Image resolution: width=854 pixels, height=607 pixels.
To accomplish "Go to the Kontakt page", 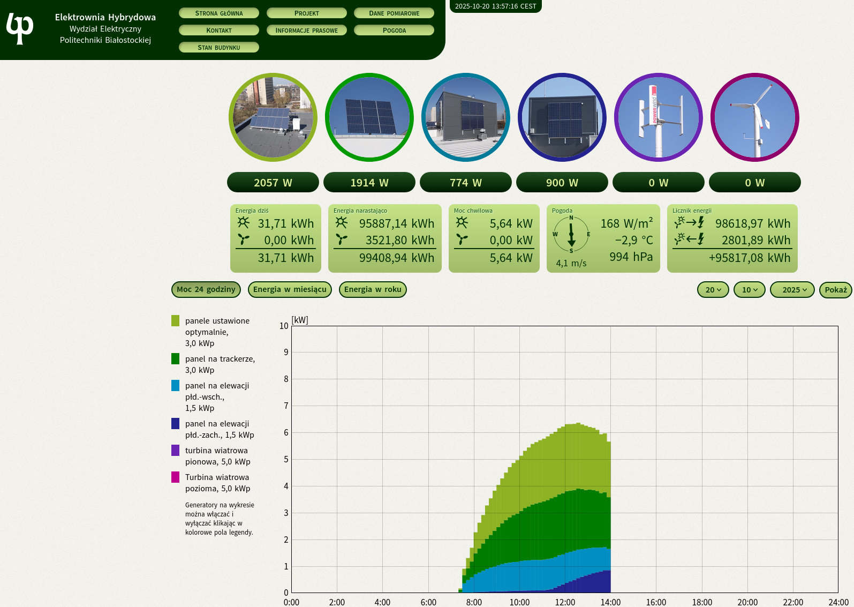I will [219, 30].
